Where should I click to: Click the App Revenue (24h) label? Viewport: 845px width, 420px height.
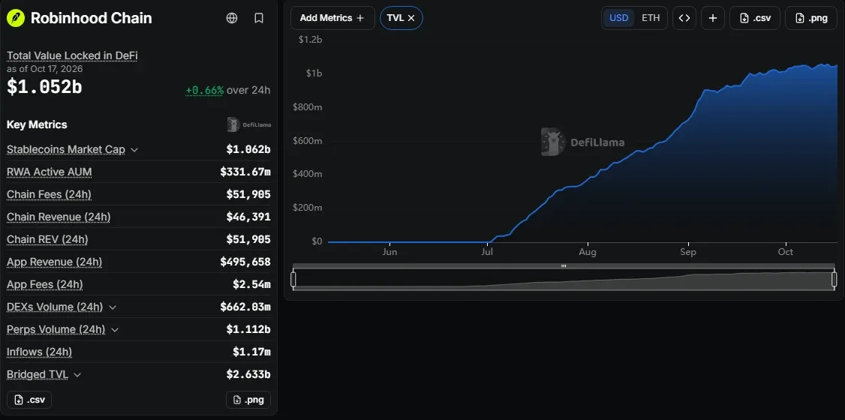(55, 262)
